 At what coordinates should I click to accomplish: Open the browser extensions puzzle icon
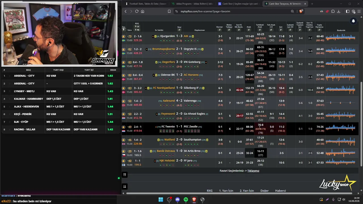pos(333,11)
